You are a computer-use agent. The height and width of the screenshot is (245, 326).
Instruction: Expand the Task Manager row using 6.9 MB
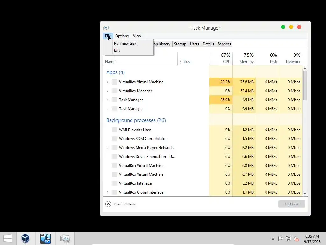(x=108, y=109)
